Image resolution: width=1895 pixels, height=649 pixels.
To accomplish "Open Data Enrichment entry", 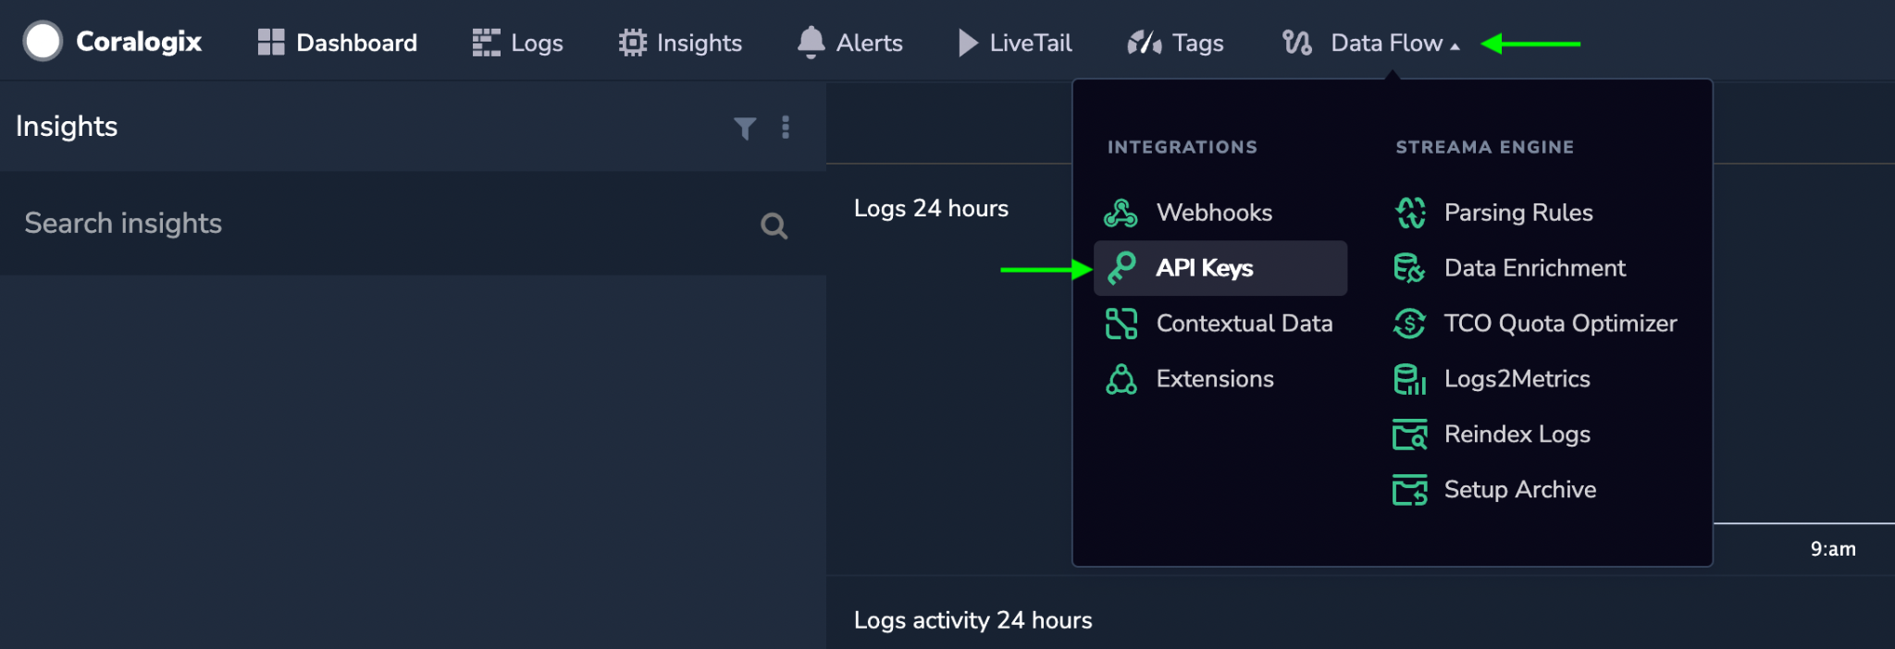I will [x=1535, y=268].
